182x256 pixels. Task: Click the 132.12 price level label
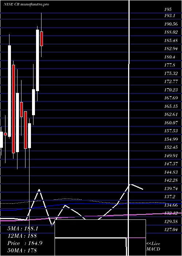pos(171,213)
